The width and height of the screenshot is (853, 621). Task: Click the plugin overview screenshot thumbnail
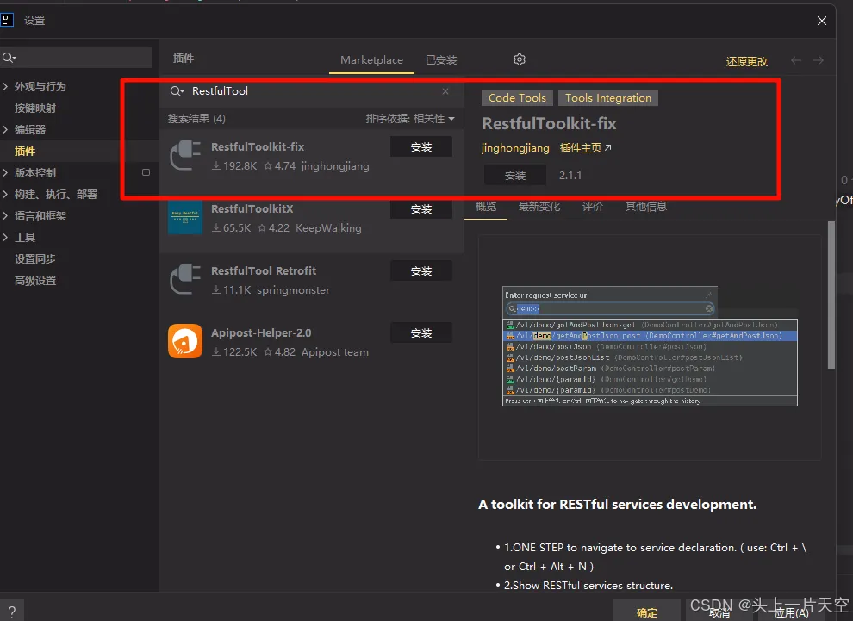[650, 346]
